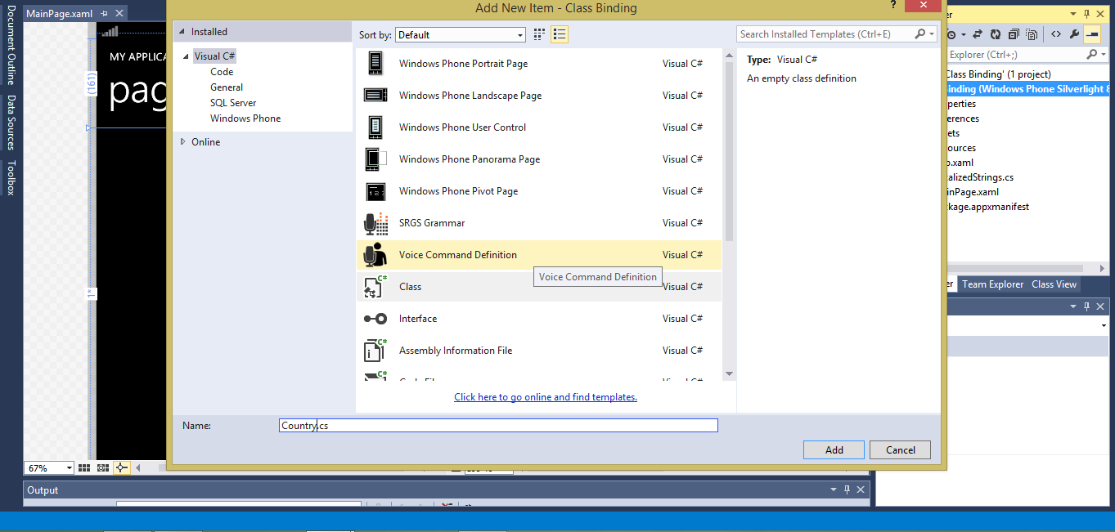1115x532 pixels.
Task: Select the Windows Phone Portrait Page template icon
Action: pos(375,64)
